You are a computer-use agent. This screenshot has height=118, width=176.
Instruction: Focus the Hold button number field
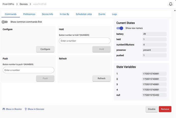click(x=84, y=41)
